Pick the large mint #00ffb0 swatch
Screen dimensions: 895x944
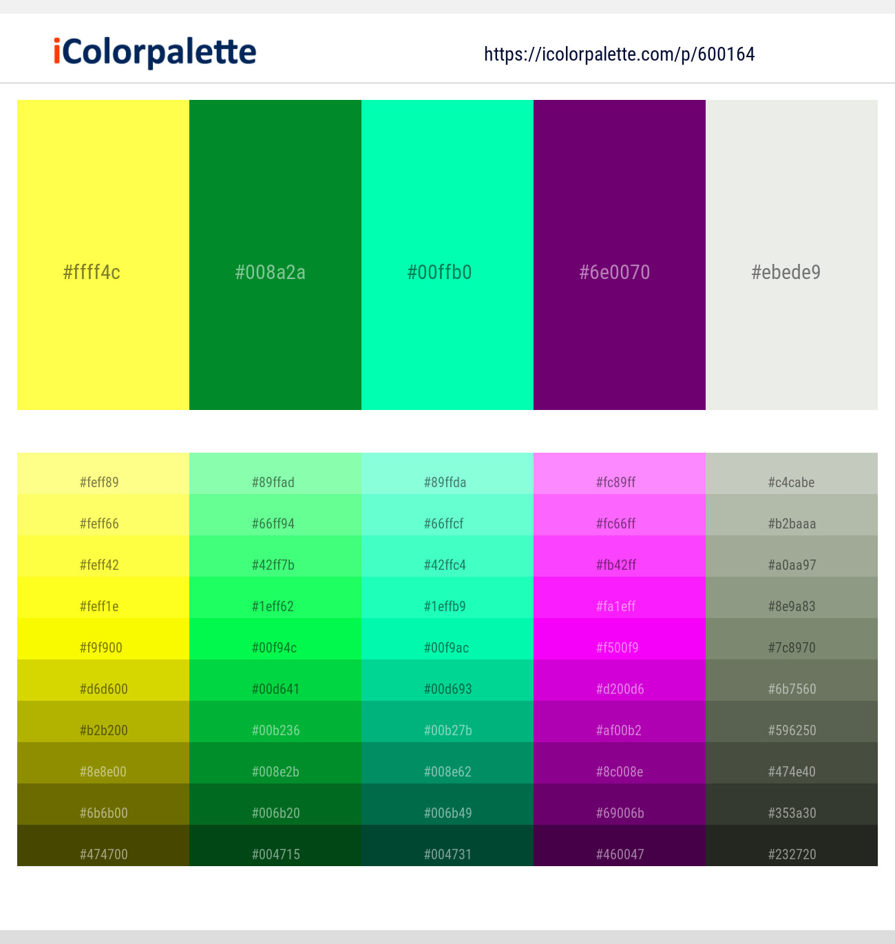tap(447, 255)
